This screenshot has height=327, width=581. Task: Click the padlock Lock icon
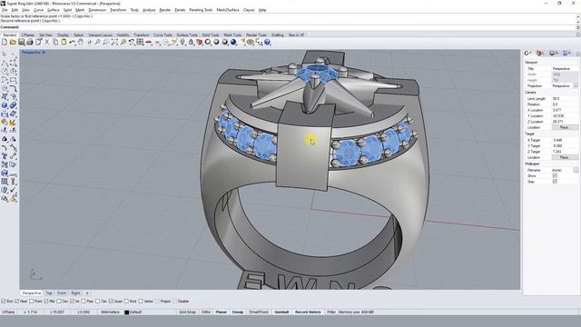[192, 43]
